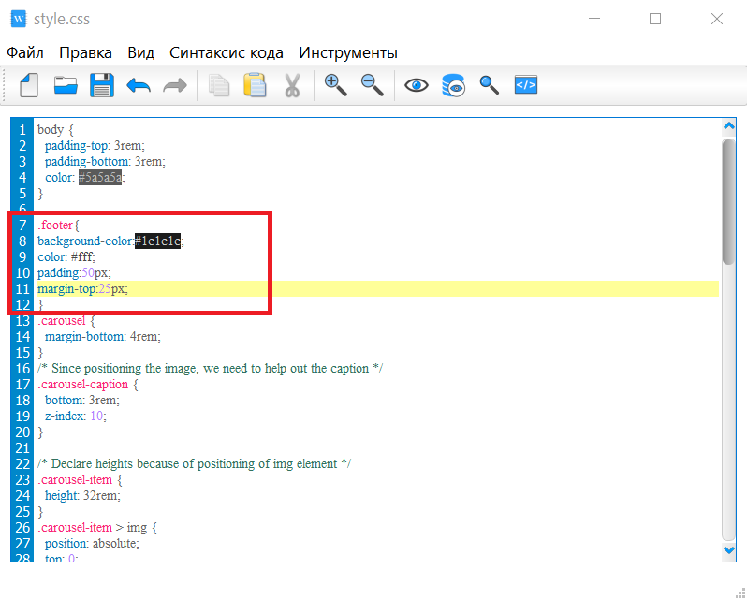Search the code with the blue magnifier icon
This screenshot has width=747, height=599.
pyautogui.click(x=490, y=85)
